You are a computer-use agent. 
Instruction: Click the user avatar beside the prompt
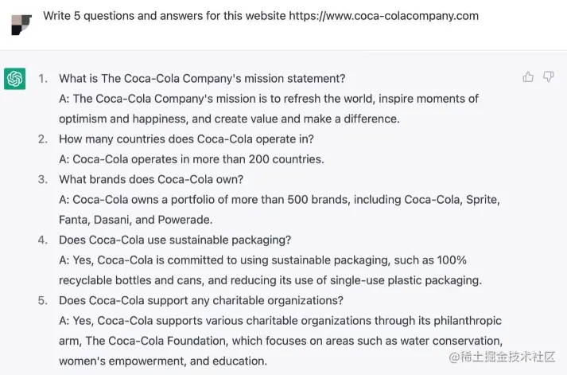[x=21, y=24]
